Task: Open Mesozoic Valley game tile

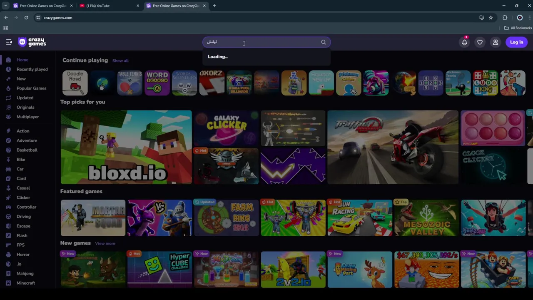Action: click(426, 218)
